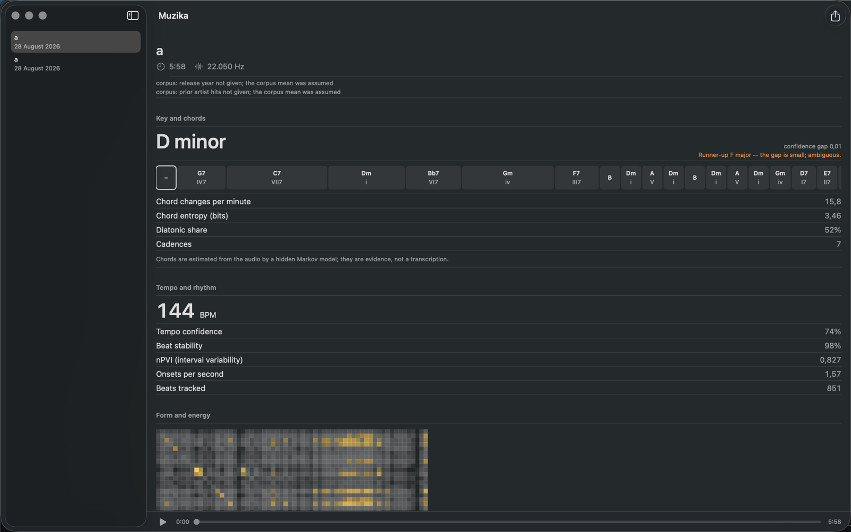Select the second sidebar track 'a'
The height and width of the screenshot is (532, 851).
(76, 63)
